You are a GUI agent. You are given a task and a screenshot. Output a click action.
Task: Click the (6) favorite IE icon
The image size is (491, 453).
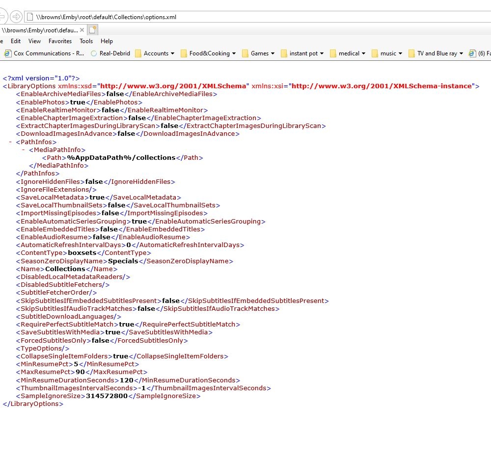[472, 53]
